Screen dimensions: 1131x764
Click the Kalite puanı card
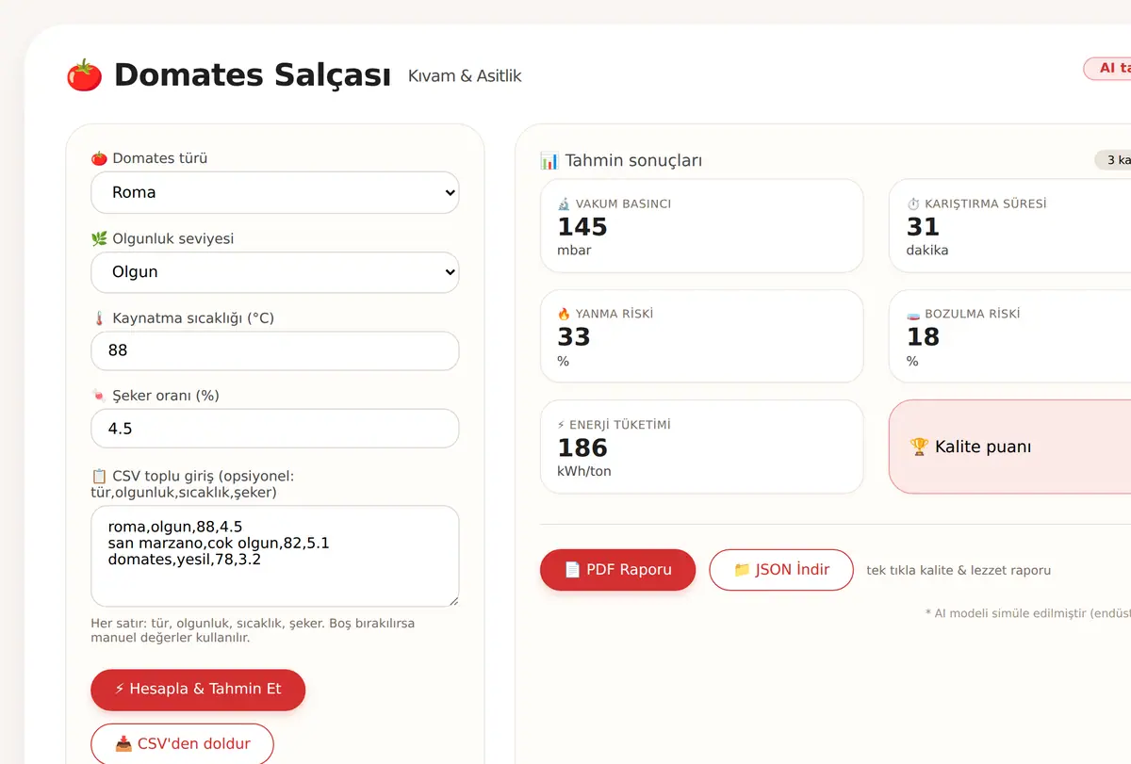1009,447
